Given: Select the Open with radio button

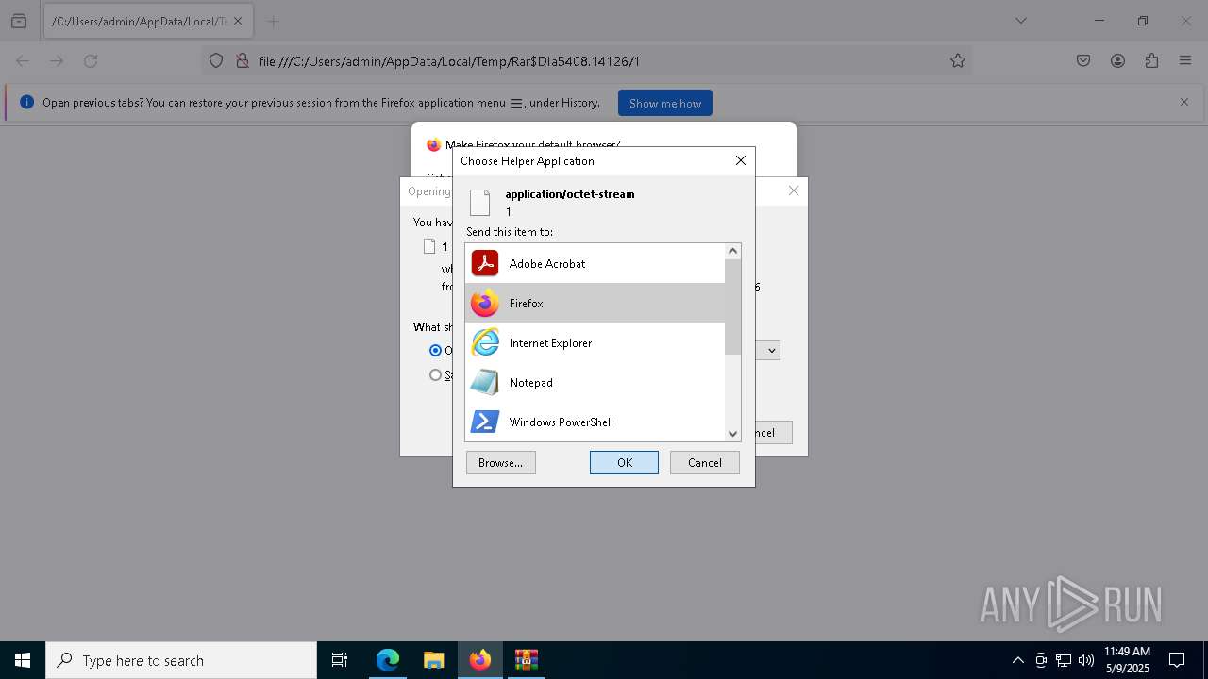Looking at the screenshot, I should pos(435,350).
